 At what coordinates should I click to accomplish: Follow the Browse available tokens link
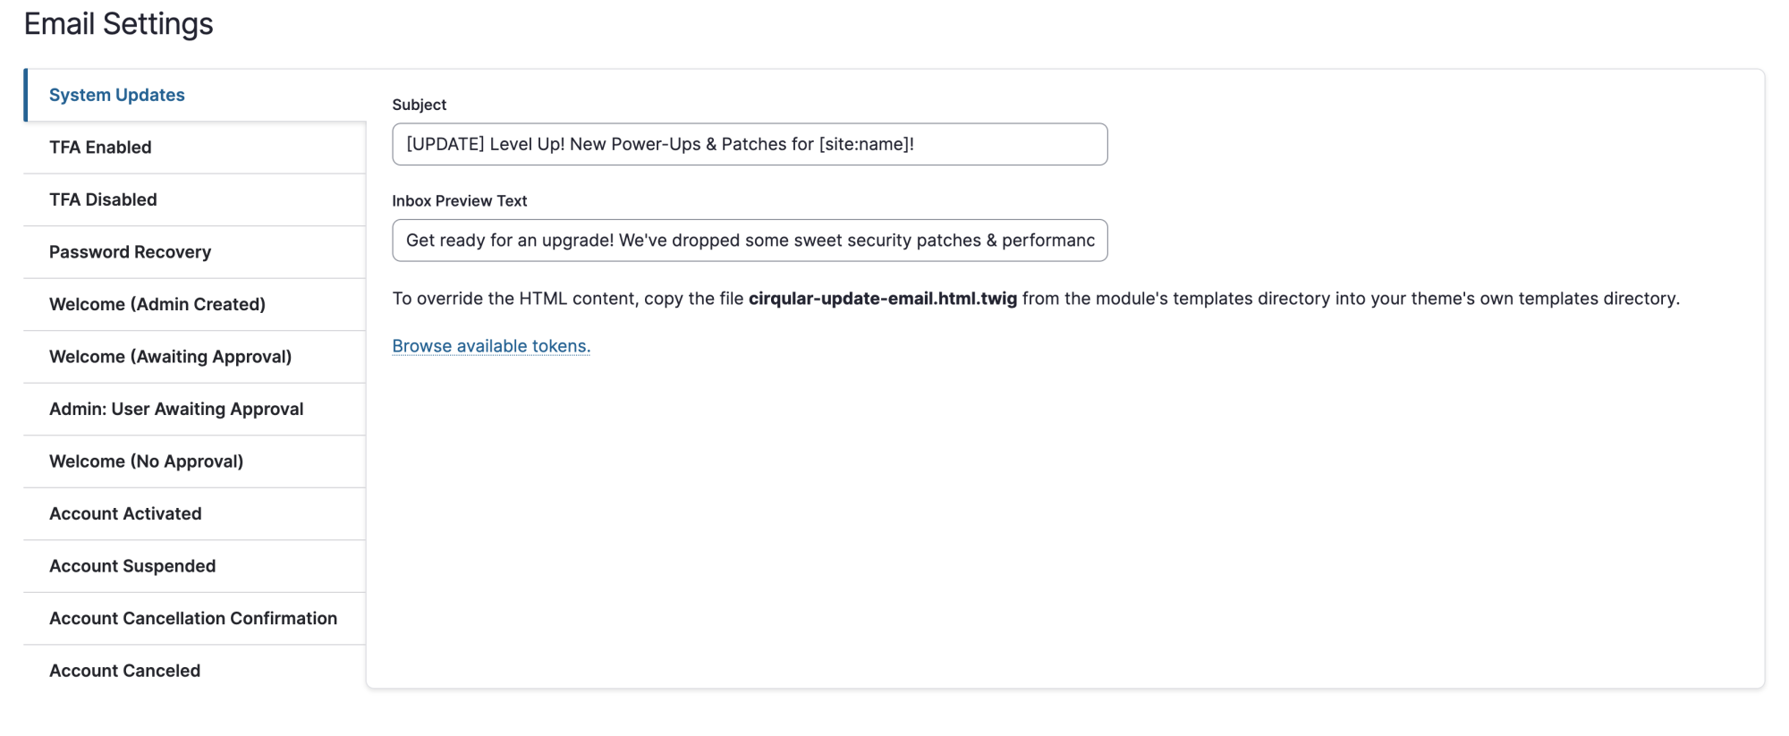491,346
